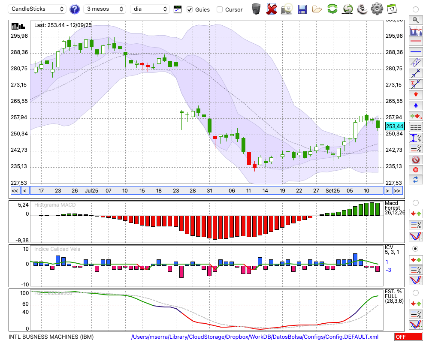This screenshot has width=429, height=343.
Task: Click the camera snapshot icon
Action: click(x=287, y=9)
